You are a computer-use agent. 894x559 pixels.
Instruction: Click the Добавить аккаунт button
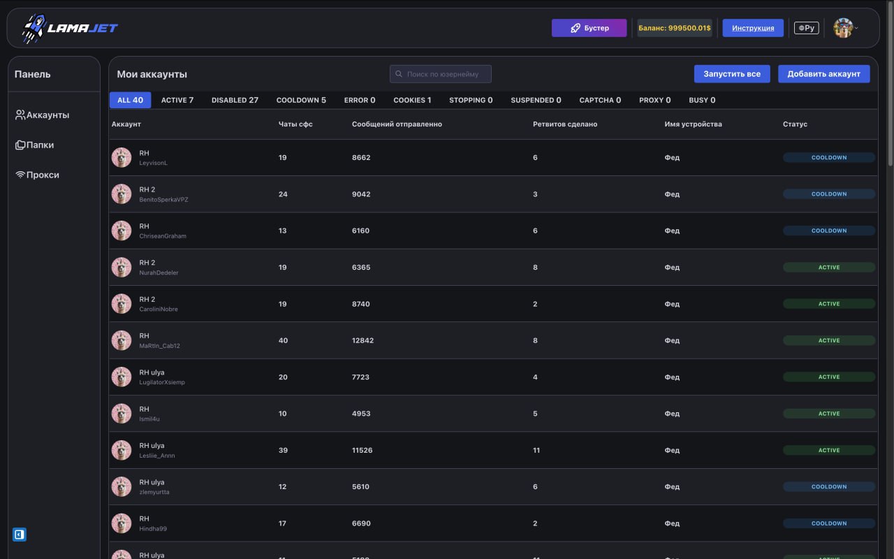pos(824,74)
